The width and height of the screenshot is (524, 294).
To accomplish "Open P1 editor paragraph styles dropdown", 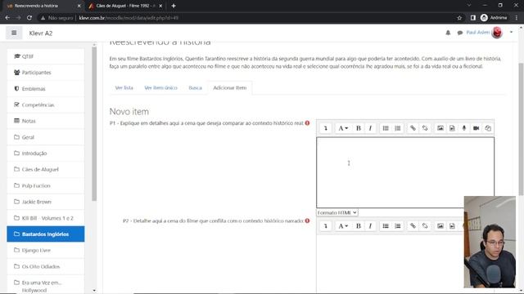I will tap(343, 128).
